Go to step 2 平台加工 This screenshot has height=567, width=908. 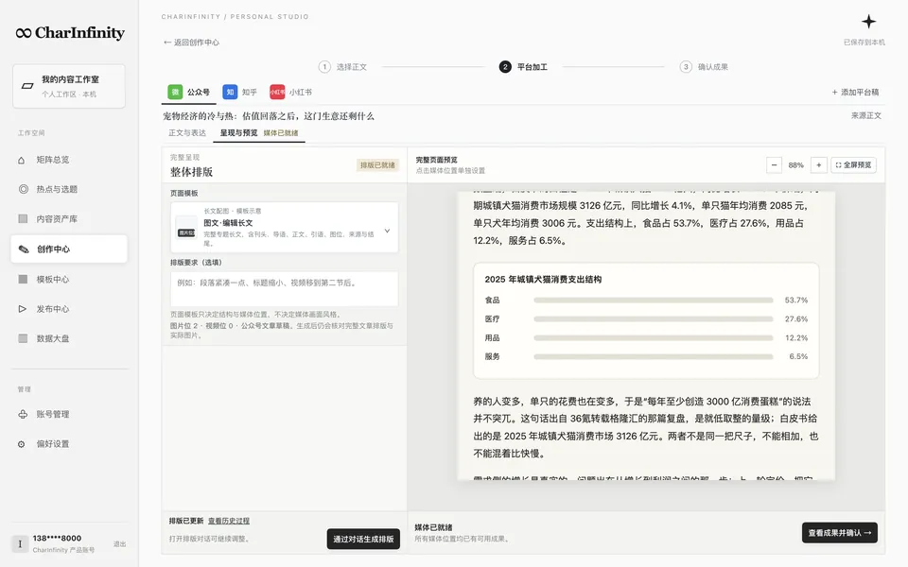pos(523,67)
